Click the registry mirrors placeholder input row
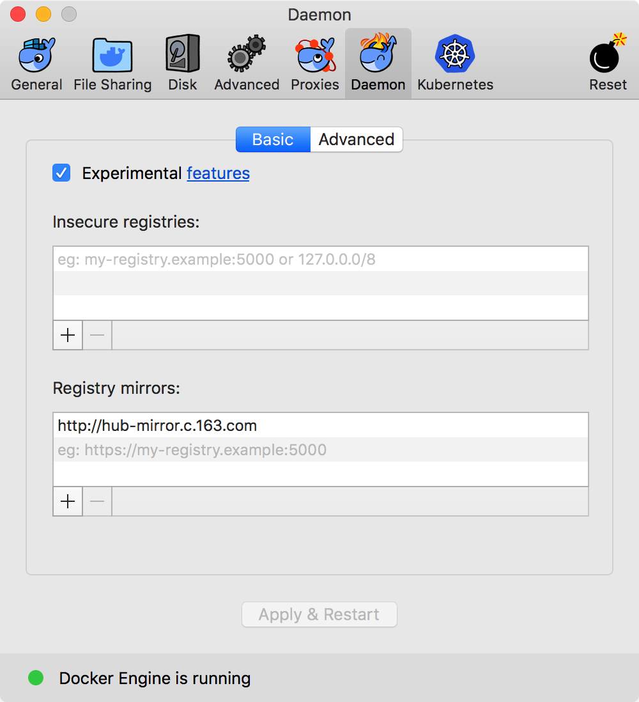This screenshot has height=702, width=639. coord(320,449)
